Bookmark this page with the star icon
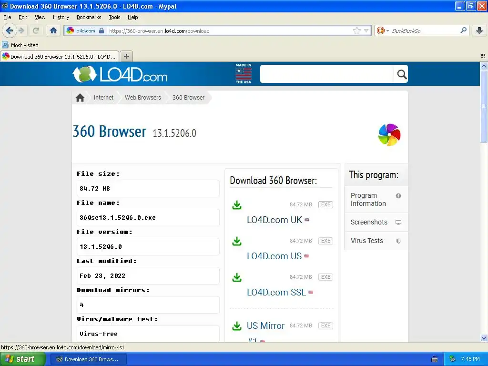This screenshot has width=488, height=366. 356,30
